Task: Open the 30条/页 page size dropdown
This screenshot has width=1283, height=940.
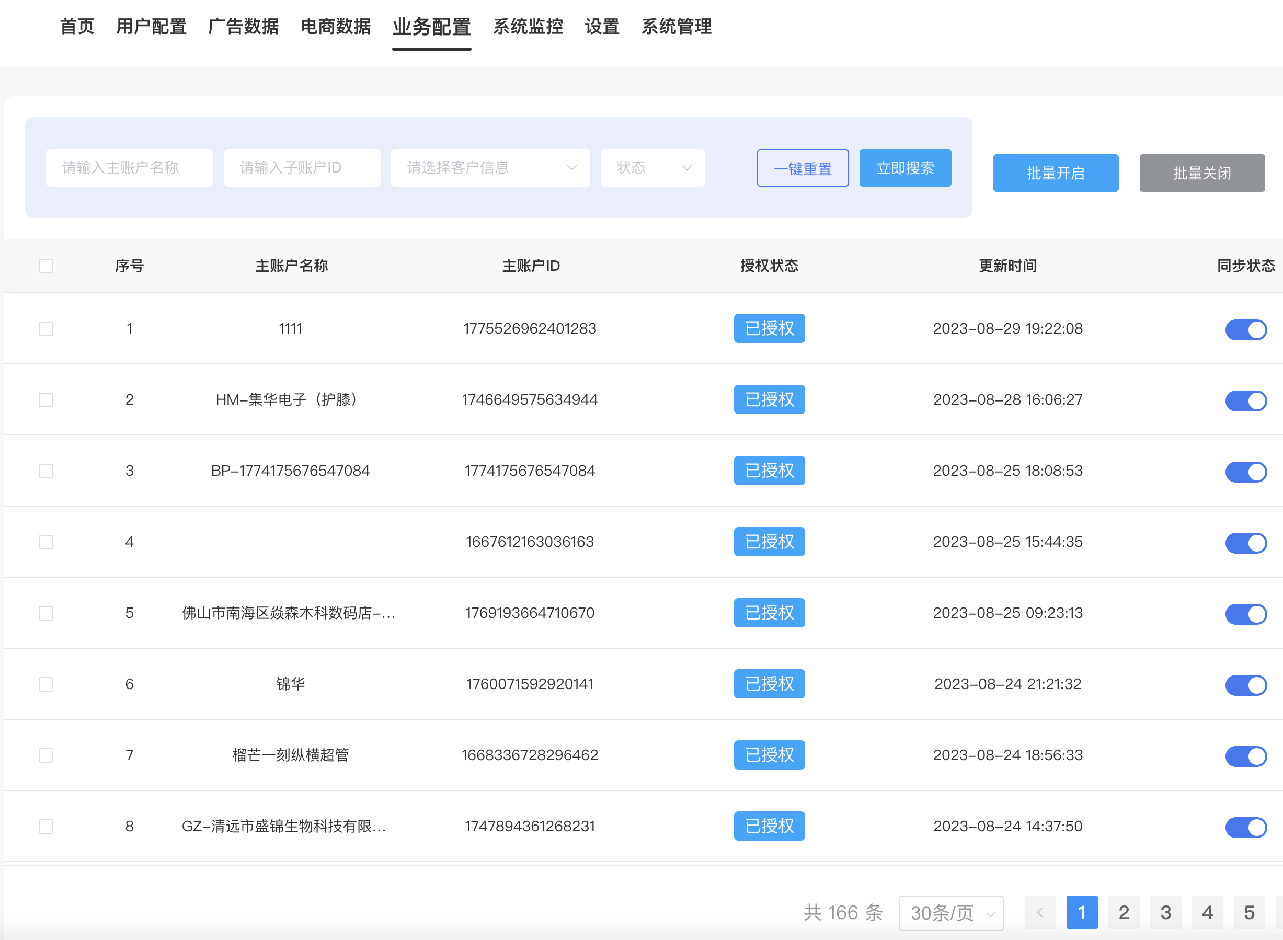Action: coord(952,913)
